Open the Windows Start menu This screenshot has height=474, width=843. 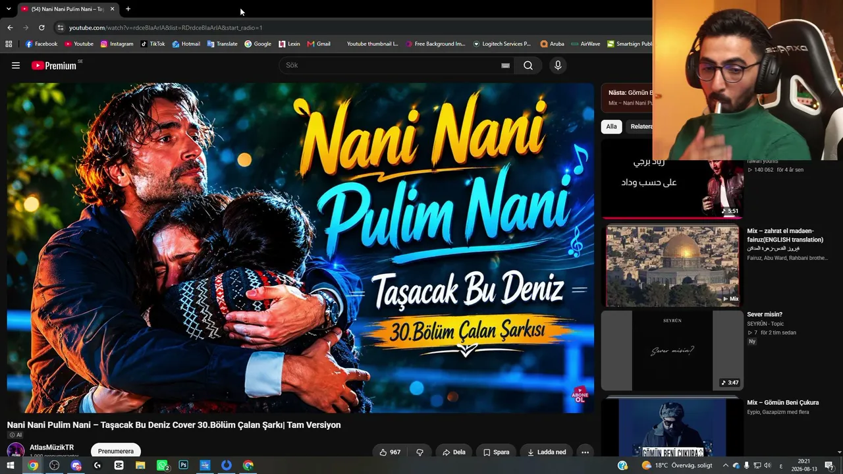[x=11, y=465]
